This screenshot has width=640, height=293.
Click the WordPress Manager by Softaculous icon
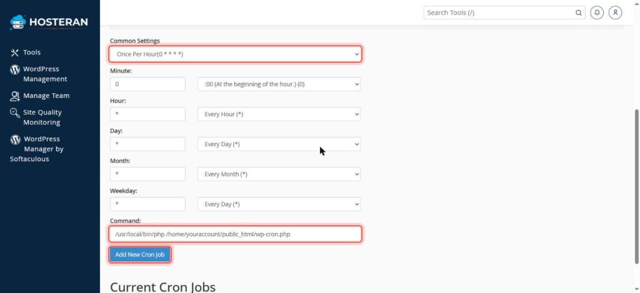click(x=15, y=139)
